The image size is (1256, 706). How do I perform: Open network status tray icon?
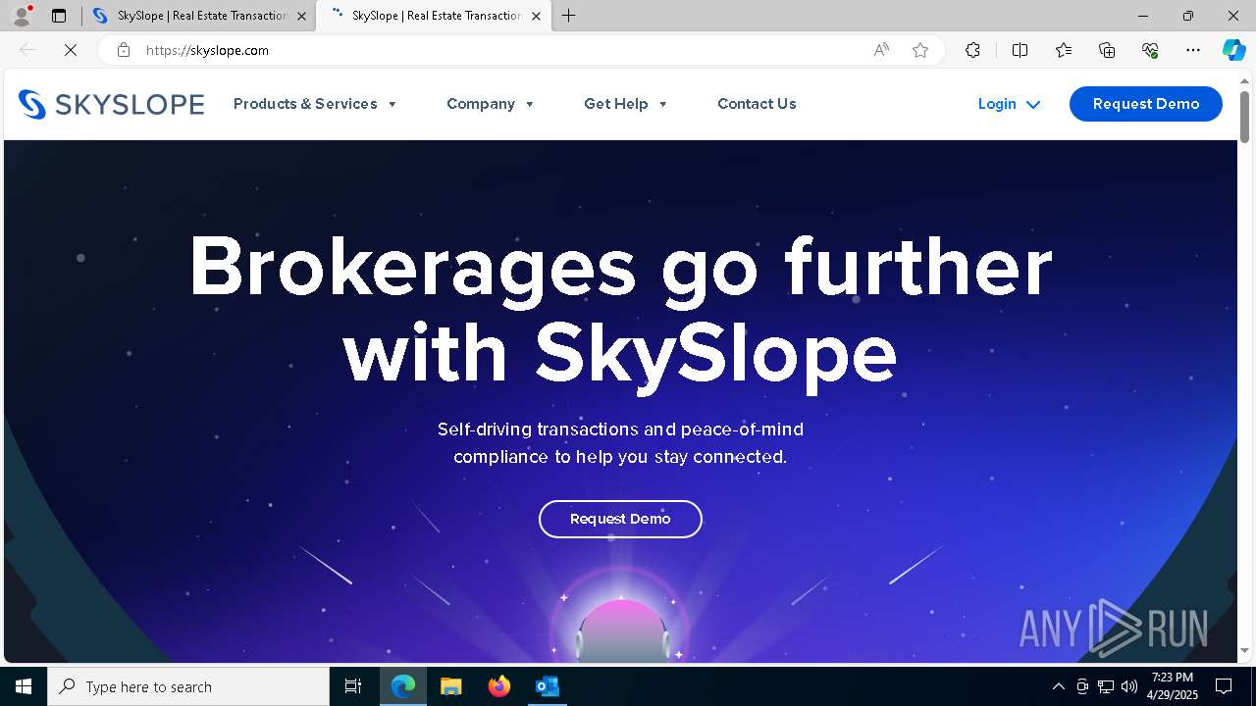(x=1106, y=686)
